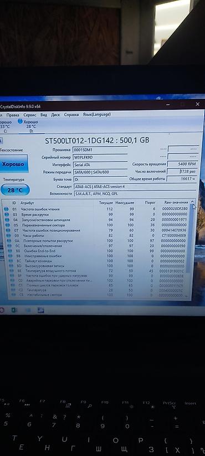205x456 pixels.
Task: Click the transfer mode field SATA/600 | SATA/600
Action: 100,172
